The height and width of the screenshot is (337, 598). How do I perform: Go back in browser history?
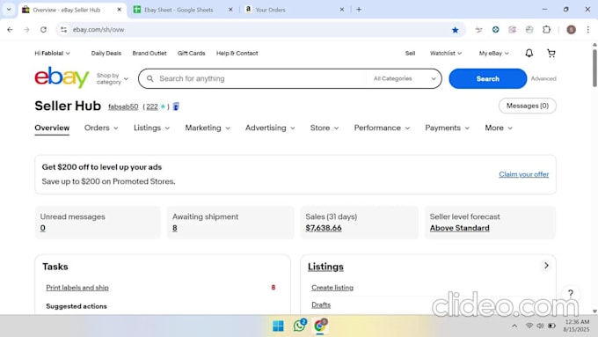[10, 29]
